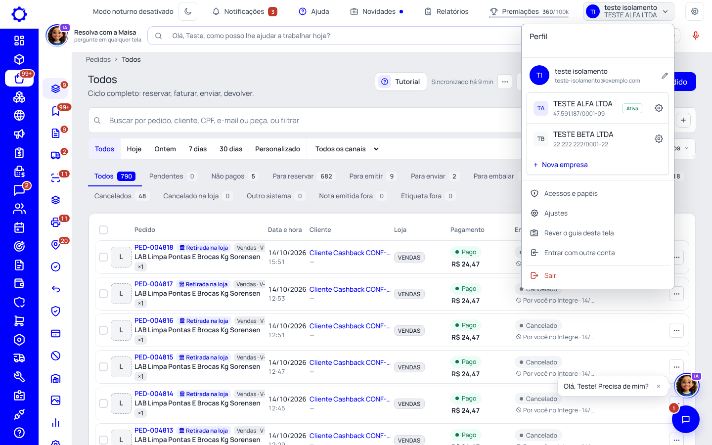
Task: Switch to the Para reservar tab
Action: click(304, 176)
